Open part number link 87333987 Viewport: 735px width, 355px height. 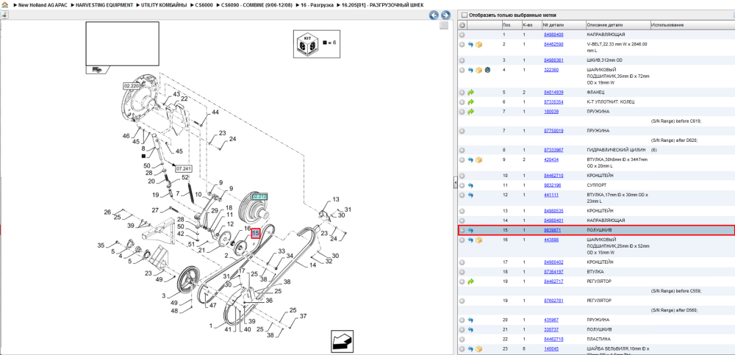pos(553,150)
